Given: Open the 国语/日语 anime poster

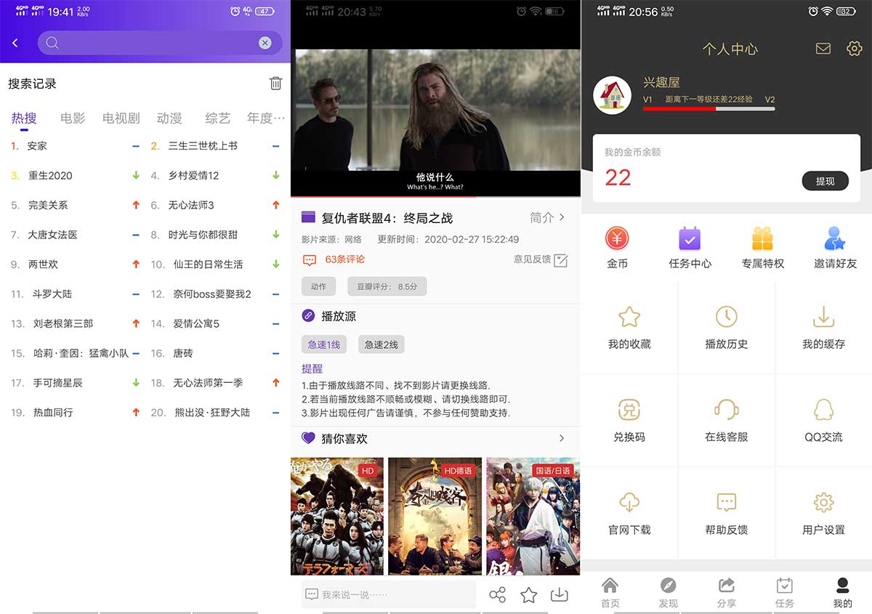Looking at the screenshot, I should click(533, 516).
